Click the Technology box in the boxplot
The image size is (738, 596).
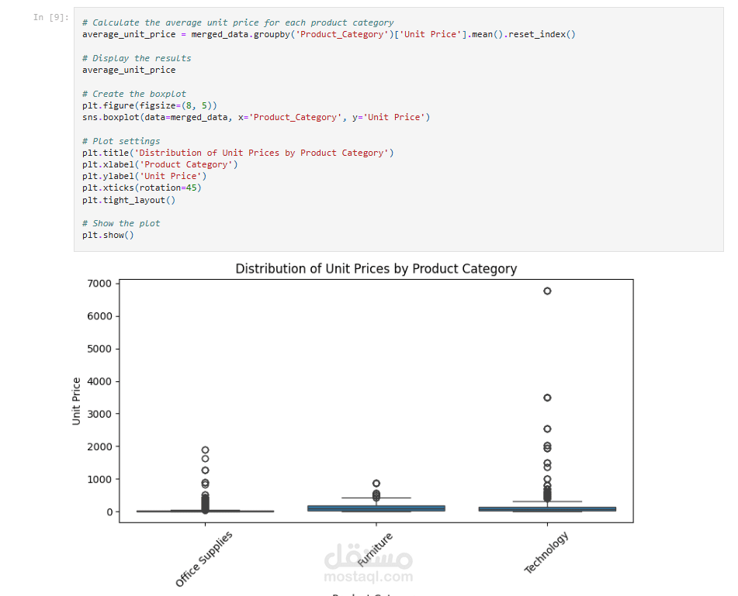[547, 509]
